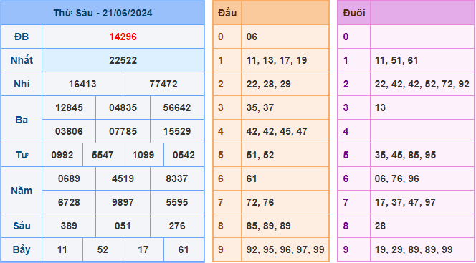This screenshot has height=263, width=476.
Task: Select Đuôi row values 22, 42, 42, 52, 72, 92
Action: 422,84
